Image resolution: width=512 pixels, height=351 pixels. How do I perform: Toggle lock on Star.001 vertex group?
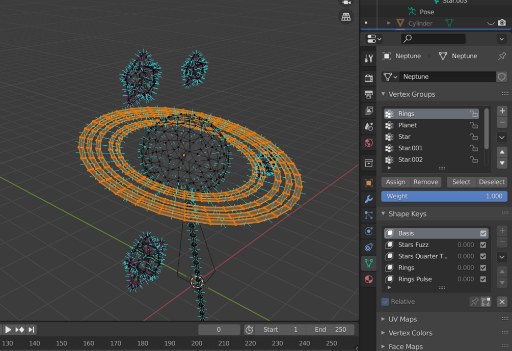pyautogui.click(x=473, y=148)
